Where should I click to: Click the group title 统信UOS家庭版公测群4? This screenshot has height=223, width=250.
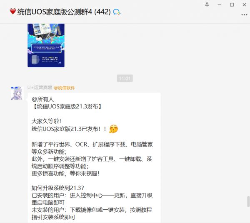click(55, 12)
